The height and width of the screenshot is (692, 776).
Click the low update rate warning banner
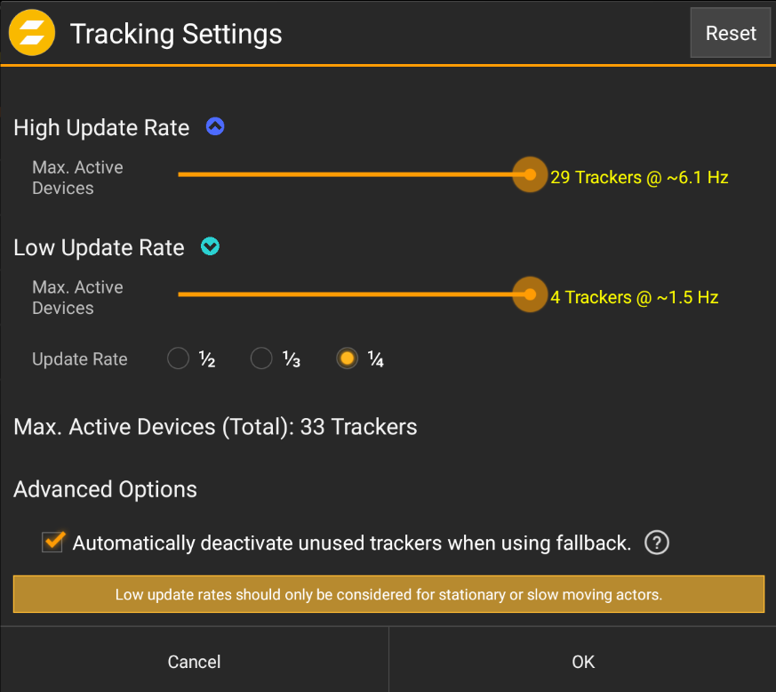pos(388,593)
